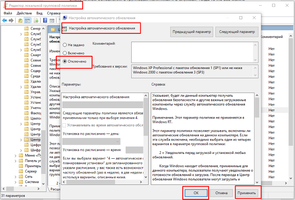Toggle the console tree pane toolbar icon
295x200 pixels.
tap(27, 20)
